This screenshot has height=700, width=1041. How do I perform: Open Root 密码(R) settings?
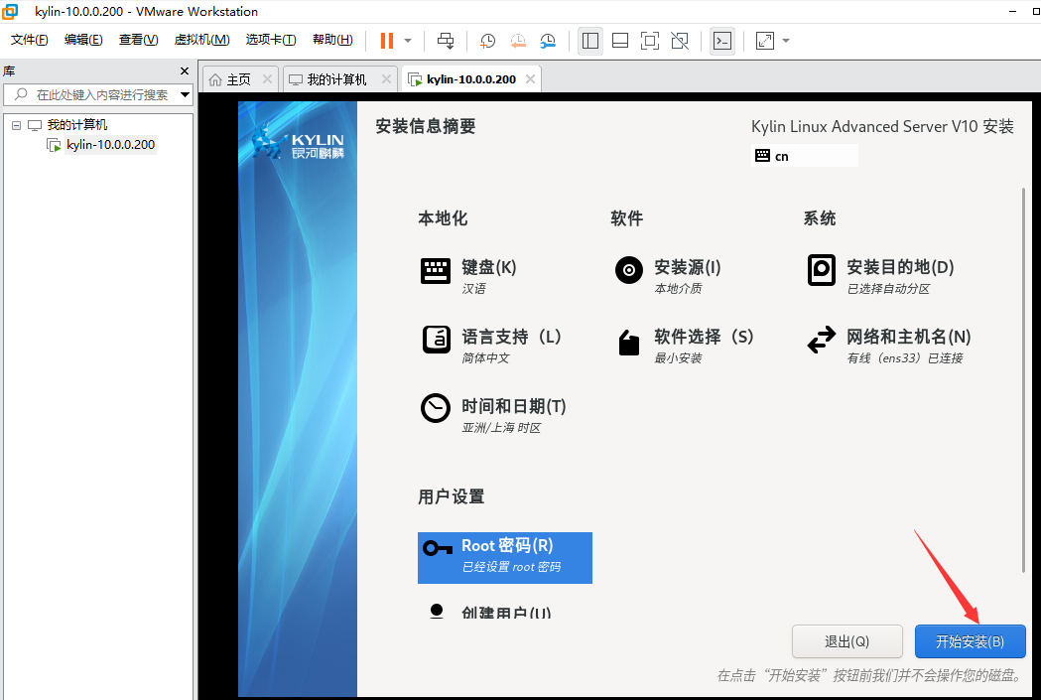tap(504, 558)
